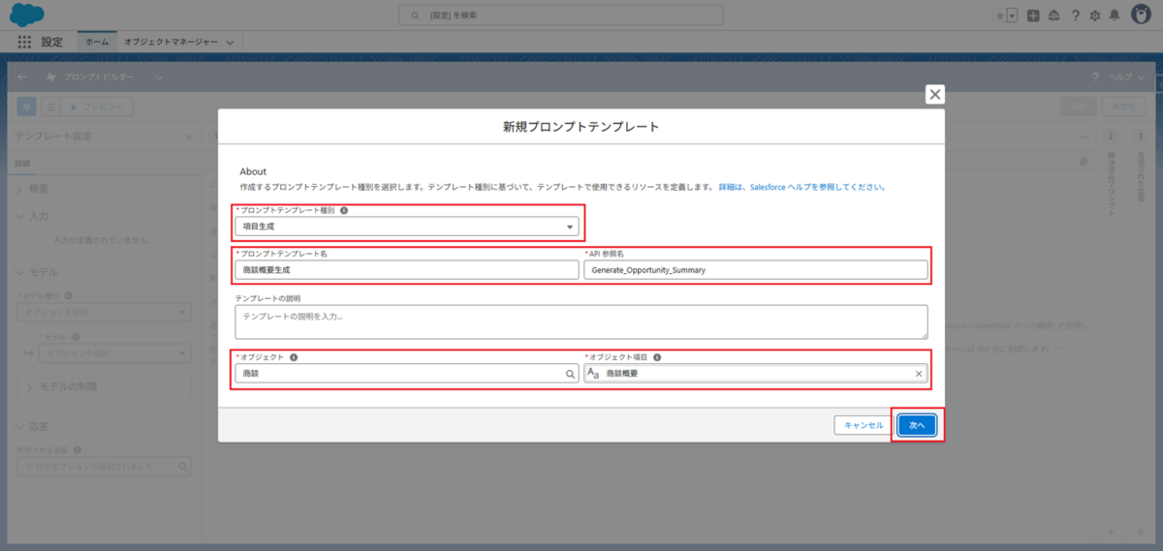Image resolution: width=1163 pixels, height=551 pixels.
Task: Click the 次へ button
Action: click(x=917, y=425)
